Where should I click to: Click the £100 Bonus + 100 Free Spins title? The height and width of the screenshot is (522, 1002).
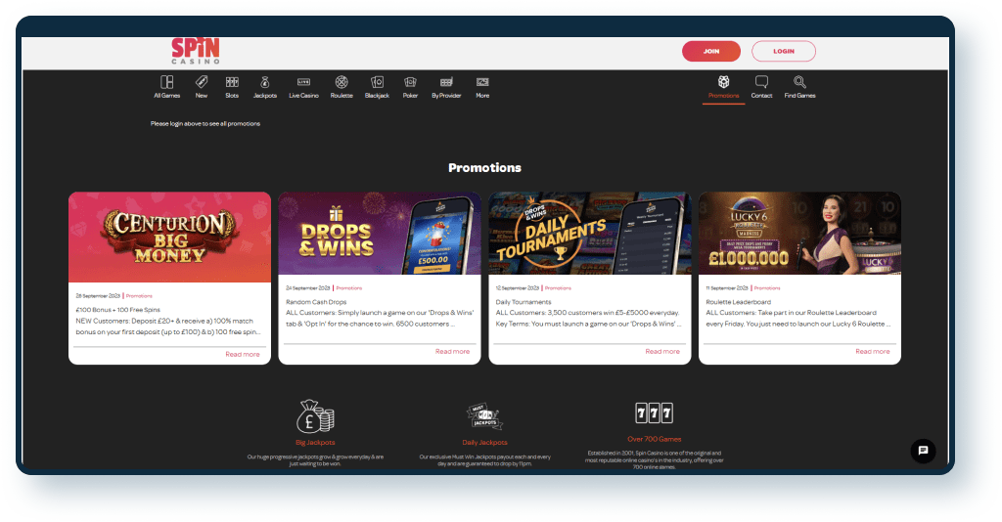pos(117,310)
